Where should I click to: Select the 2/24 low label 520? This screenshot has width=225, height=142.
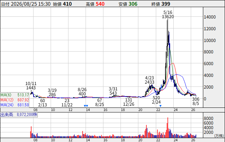tap(156, 98)
